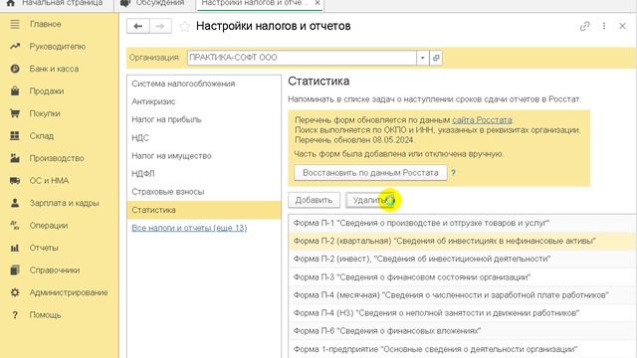Select Антикризис settings item

click(x=204, y=101)
